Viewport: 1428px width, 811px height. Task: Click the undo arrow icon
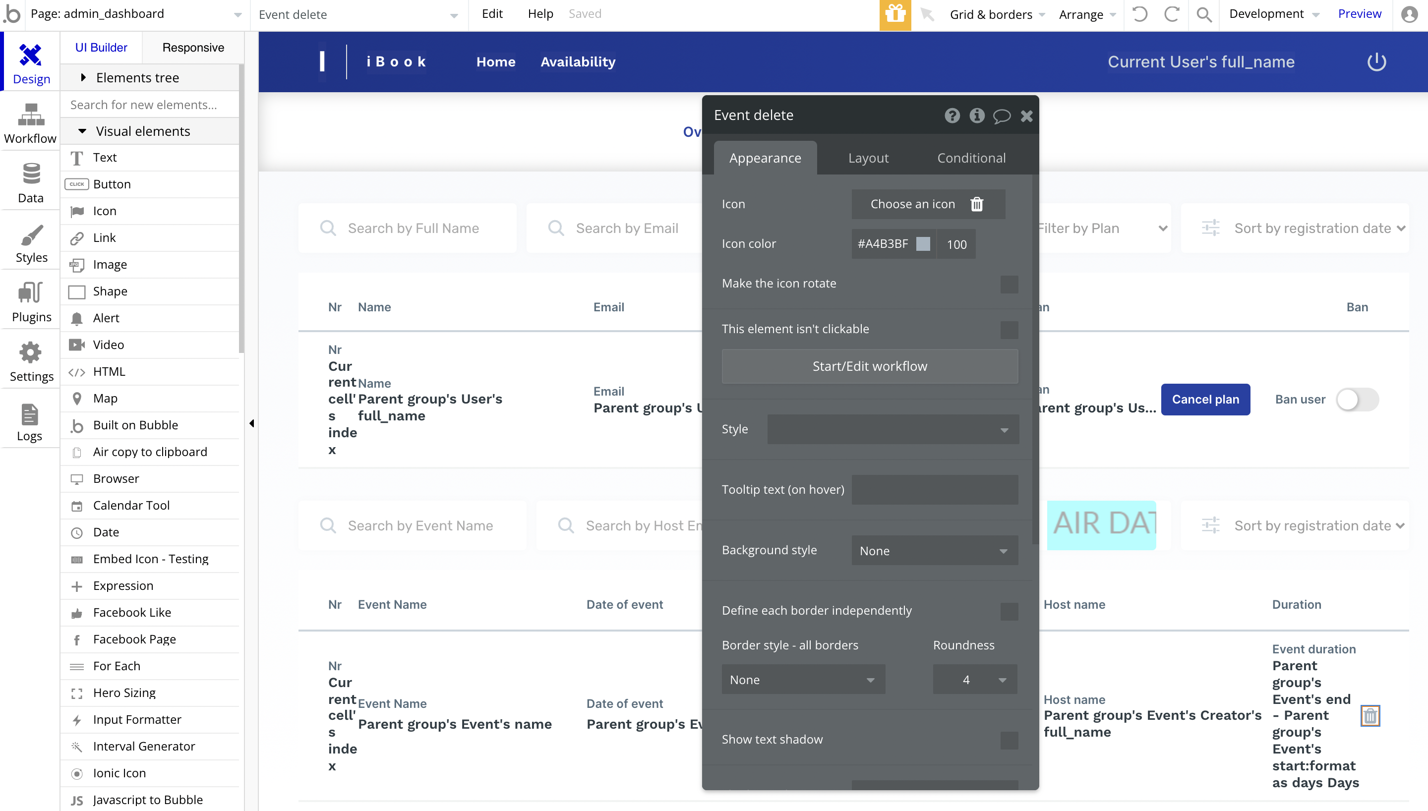click(1139, 14)
